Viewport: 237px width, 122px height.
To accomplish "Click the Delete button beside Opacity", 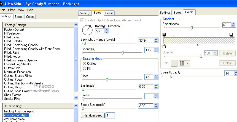I will pos(227,53).
